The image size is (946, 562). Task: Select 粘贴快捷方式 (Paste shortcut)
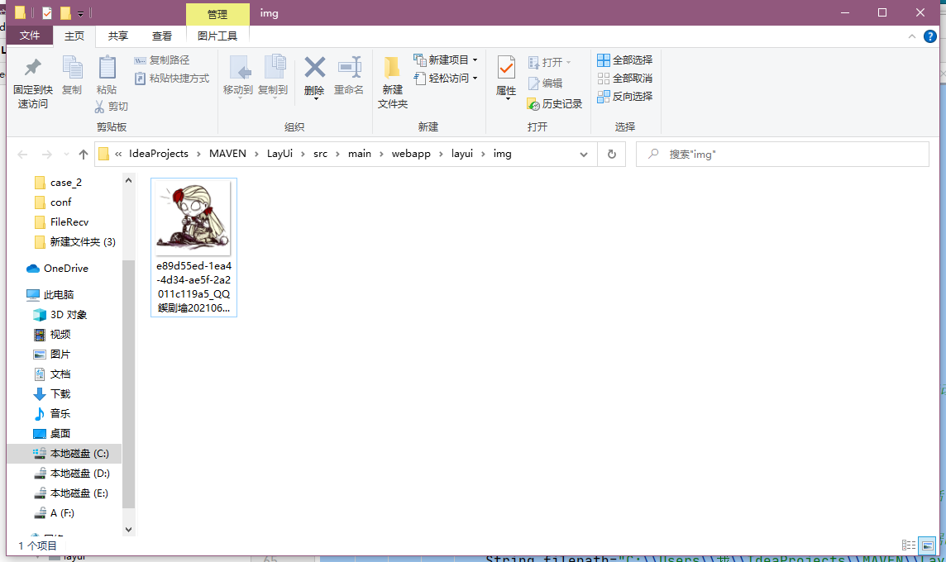(172, 79)
